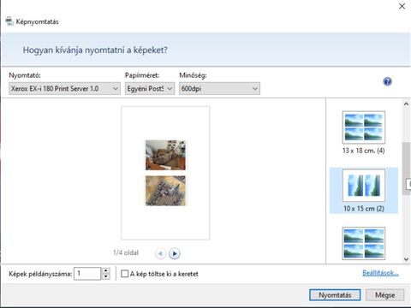The width and height of the screenshot is (411, 308).
Task: Click the 'Papírméret:' label
Action: pyautogui.click(x=142, y=75)
